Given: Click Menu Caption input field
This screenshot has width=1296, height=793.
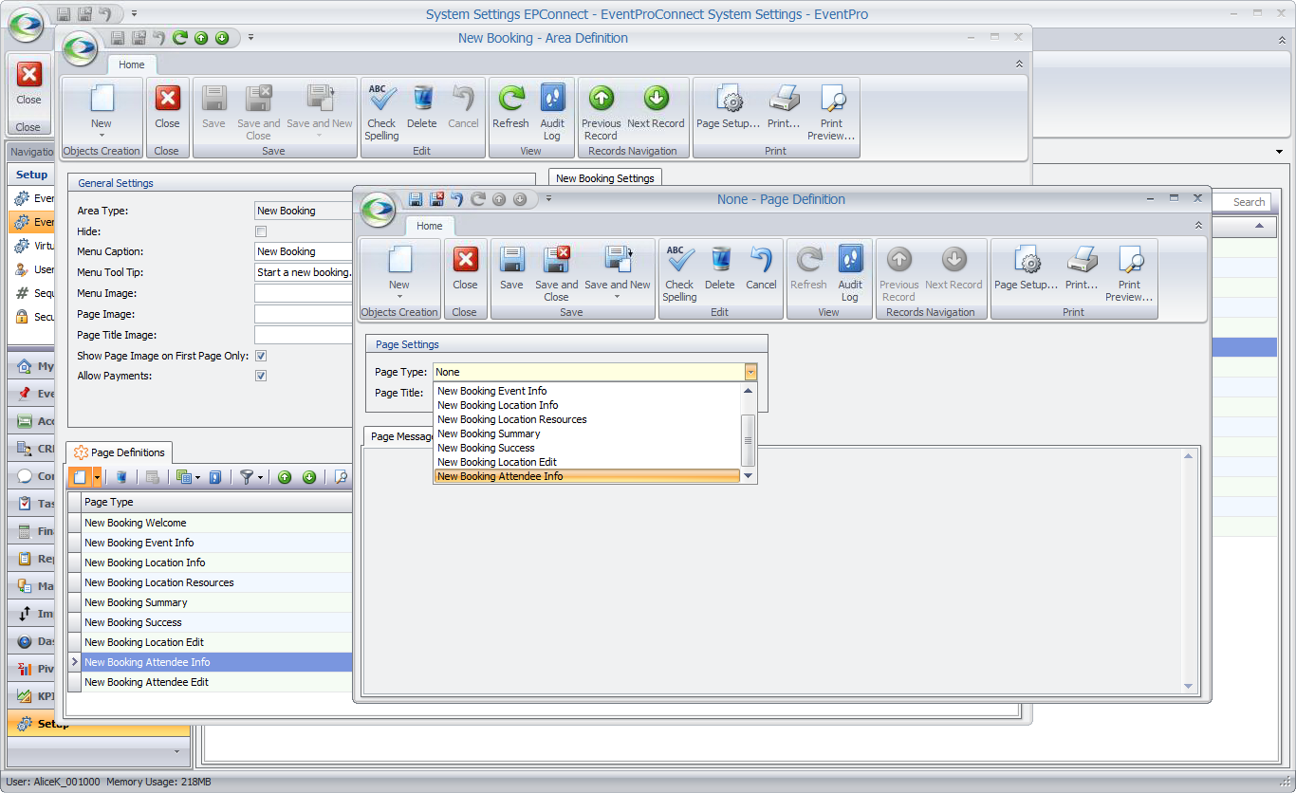Looking at the screenshot, I should (x=304, y=251).
